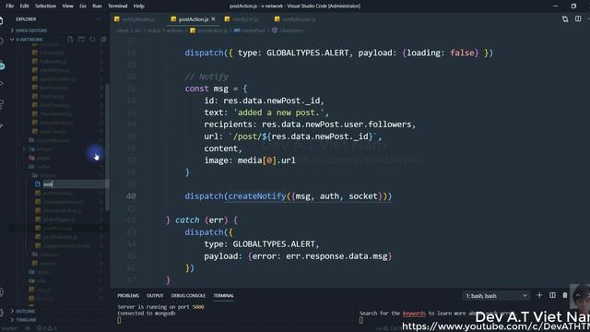Click the postAction.js breadcrumb item
The width and height of the screenshot is (590, 332).
[209, 30]
